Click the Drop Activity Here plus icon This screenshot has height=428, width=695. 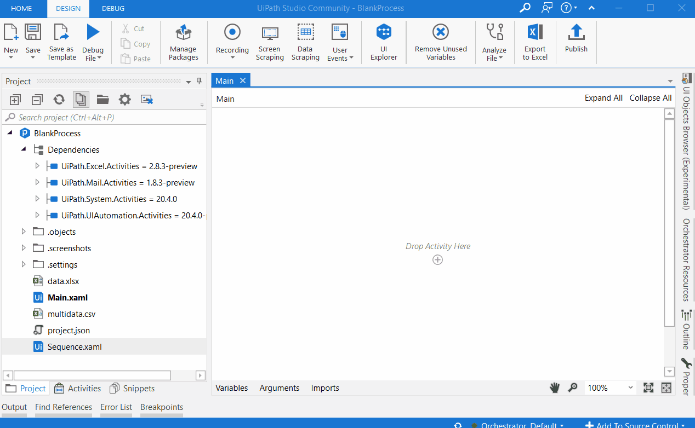437,260
